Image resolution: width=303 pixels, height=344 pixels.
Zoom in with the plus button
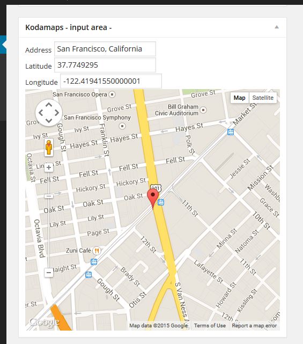point(49,167)
